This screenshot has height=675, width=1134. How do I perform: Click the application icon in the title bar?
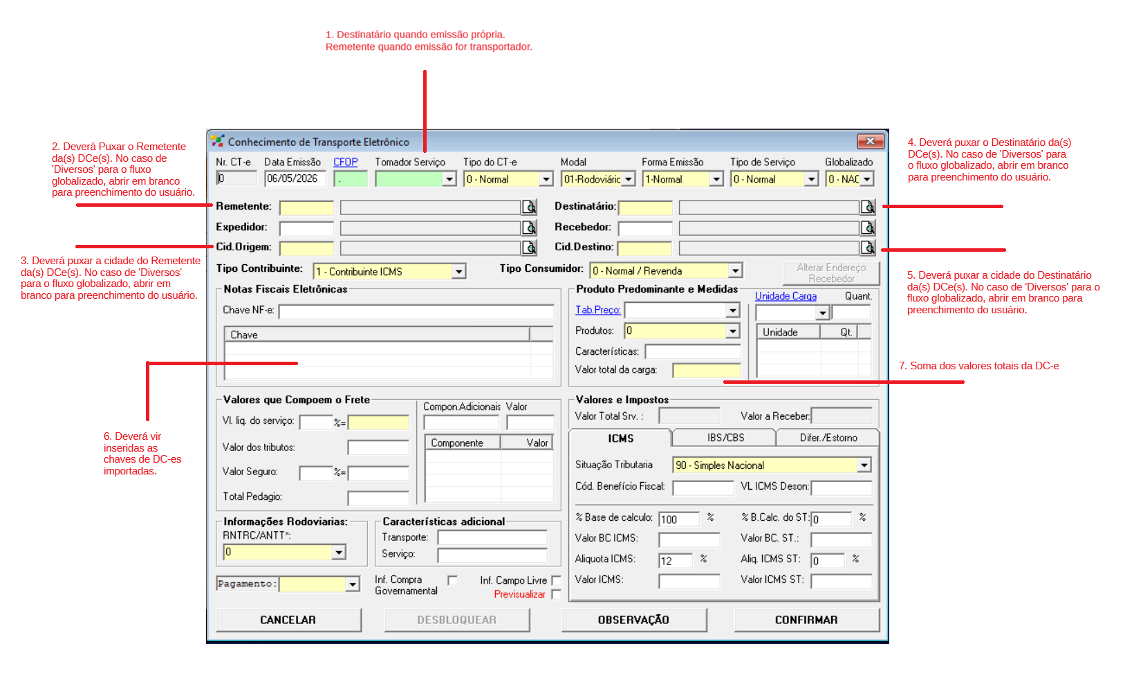coord(217,142)
